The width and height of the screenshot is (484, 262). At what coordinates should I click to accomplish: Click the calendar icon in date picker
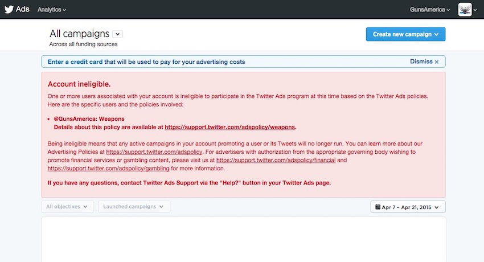click(377, 207)
